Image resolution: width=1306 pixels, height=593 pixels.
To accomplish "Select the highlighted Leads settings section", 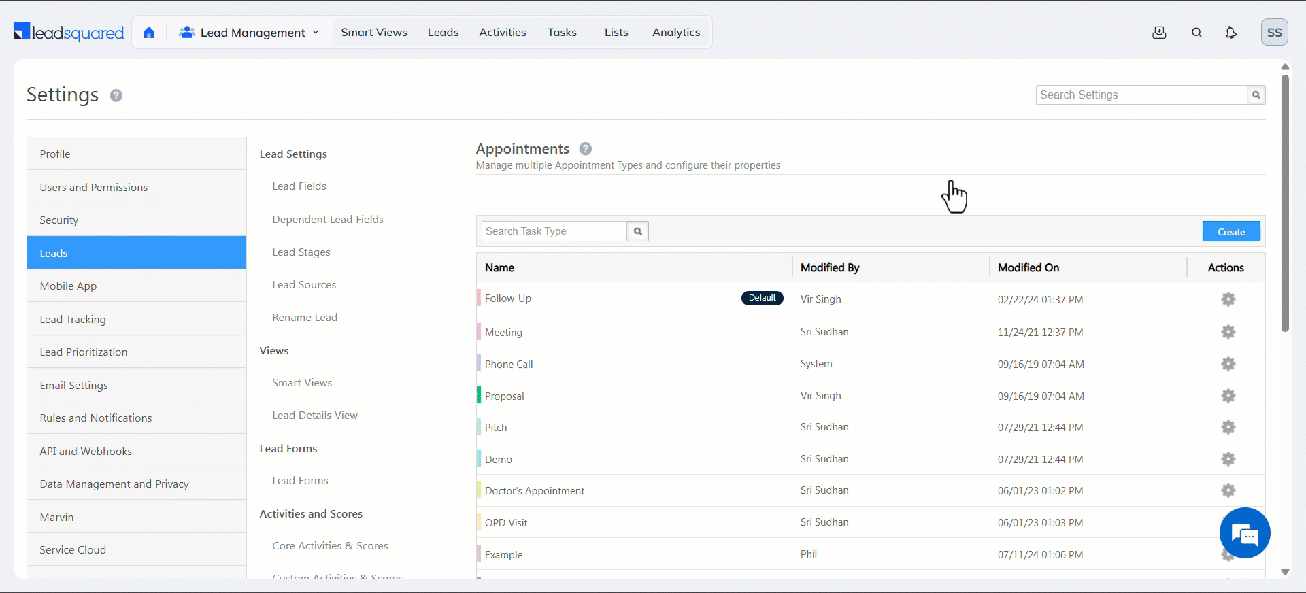I will click(137, 253).
